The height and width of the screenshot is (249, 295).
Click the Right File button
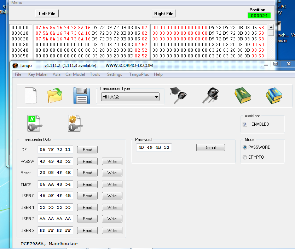164,13
